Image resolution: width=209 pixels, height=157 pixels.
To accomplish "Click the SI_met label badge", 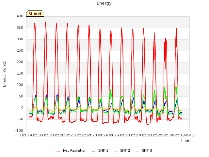I will pyautogui.click(x=35, y=14).
